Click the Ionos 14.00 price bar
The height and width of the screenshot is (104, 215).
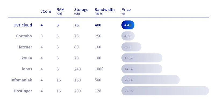(142, 69)
